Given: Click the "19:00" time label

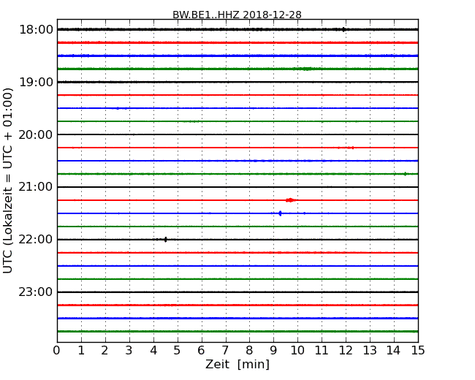Looking at the screenshot, I should coord(36,82).
